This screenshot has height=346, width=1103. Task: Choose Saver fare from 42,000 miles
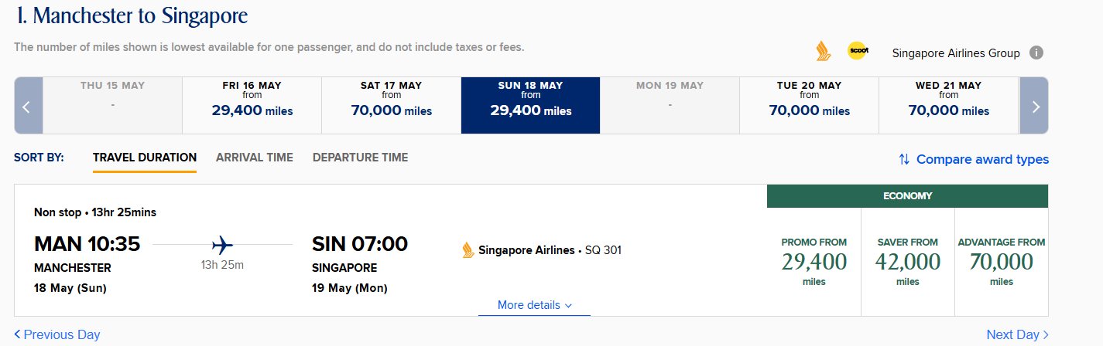pos(908,262)
